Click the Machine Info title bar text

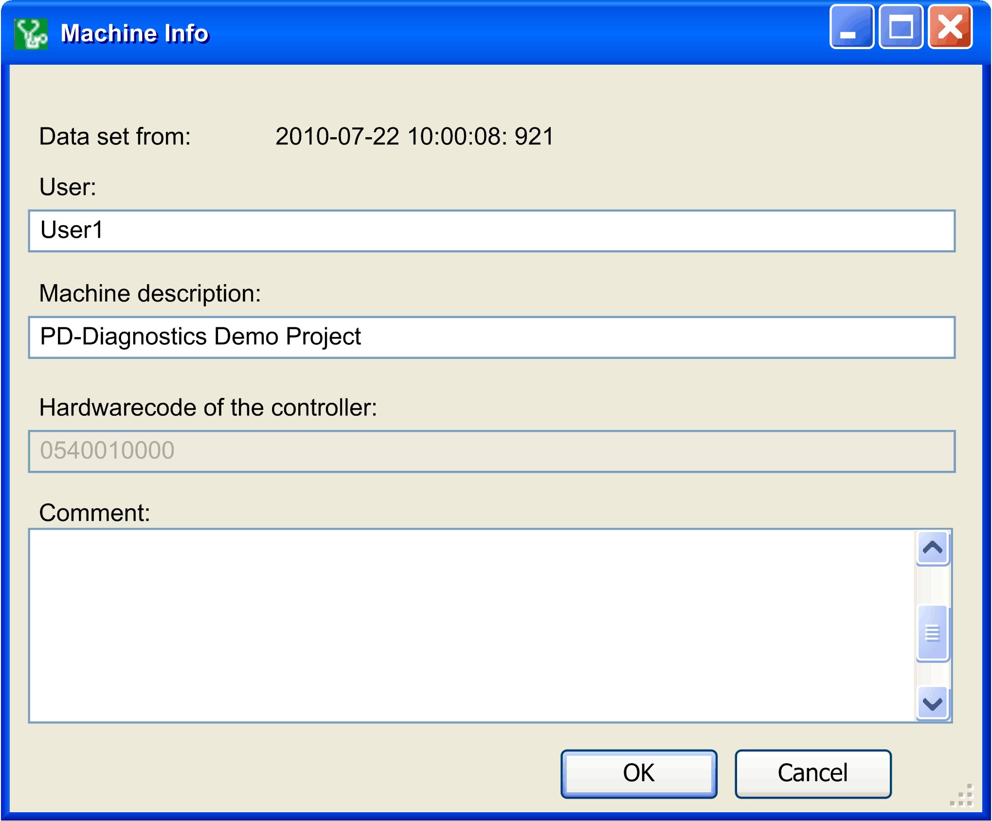(135, 34)
